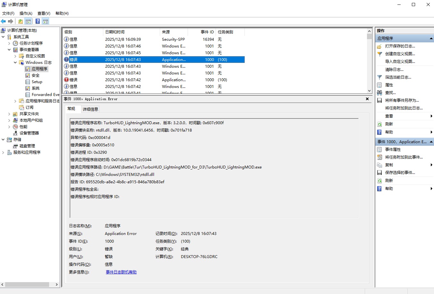
Task: Click 查找 binoculars icon in actions pane
Action: click(x=379, y=93)
